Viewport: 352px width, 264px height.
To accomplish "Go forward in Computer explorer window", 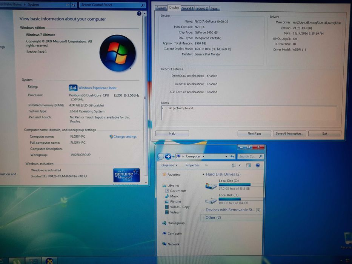I will tap(168, 156).
